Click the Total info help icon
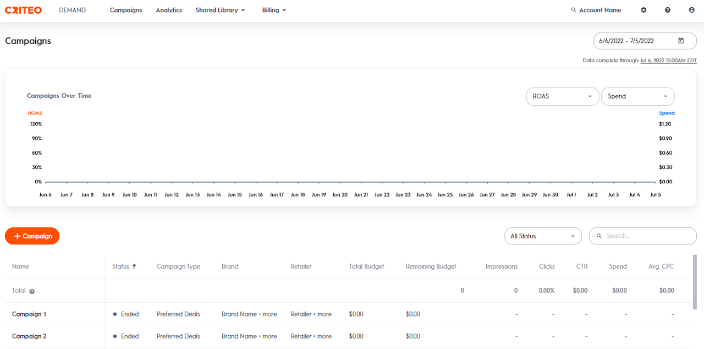 coord(32,291)
